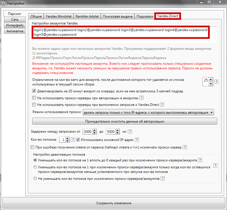Open help icon beside thread count spinner

[73, 140]
